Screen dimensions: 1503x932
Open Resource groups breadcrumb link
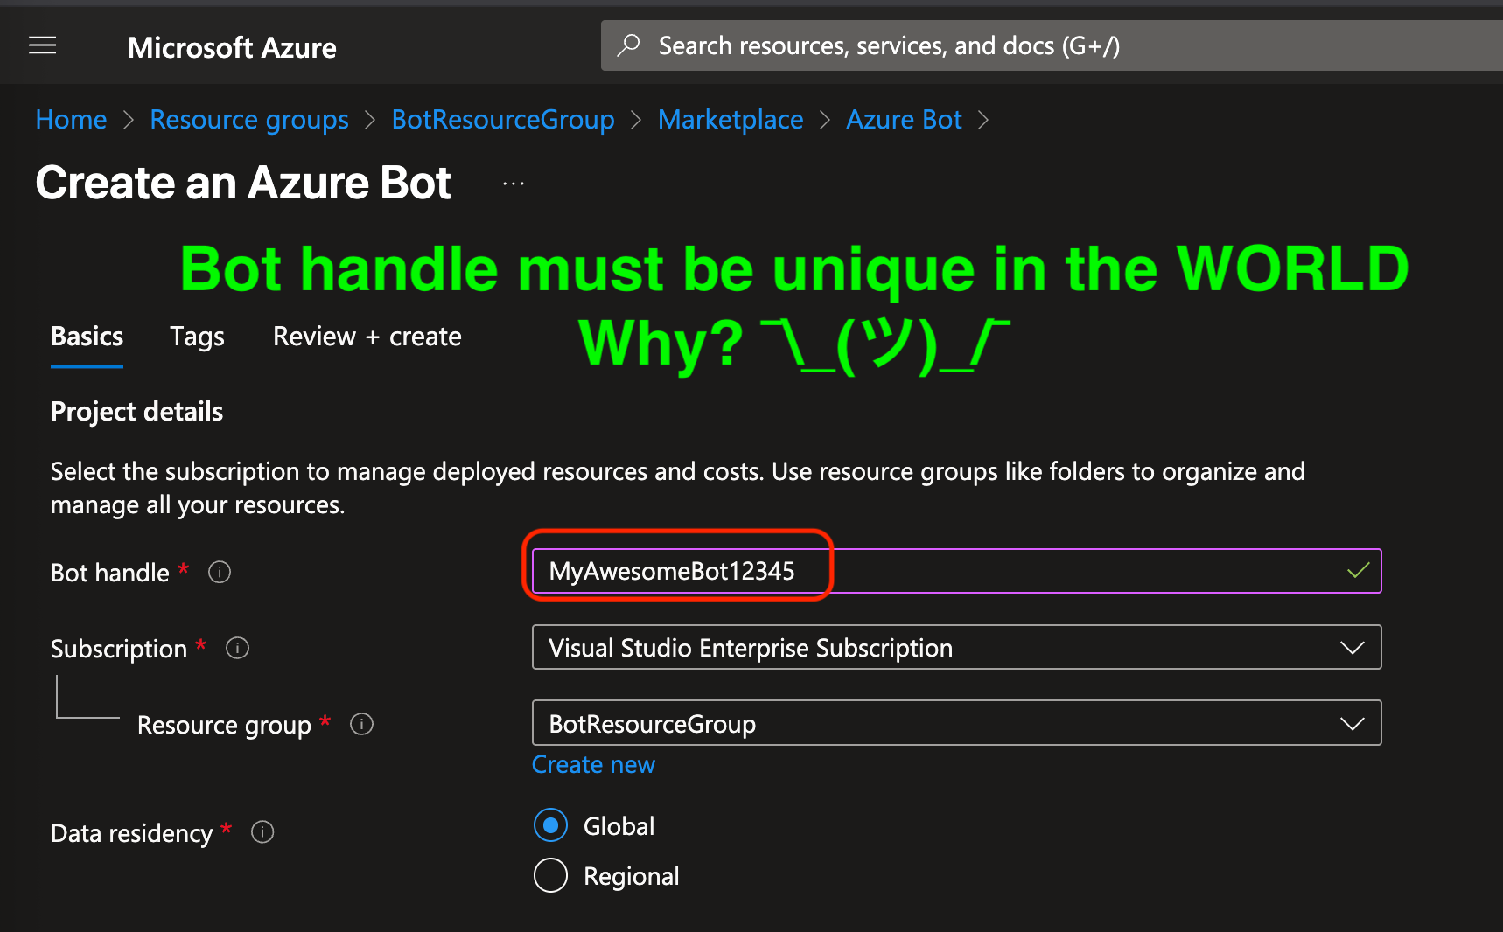(249, 119)
